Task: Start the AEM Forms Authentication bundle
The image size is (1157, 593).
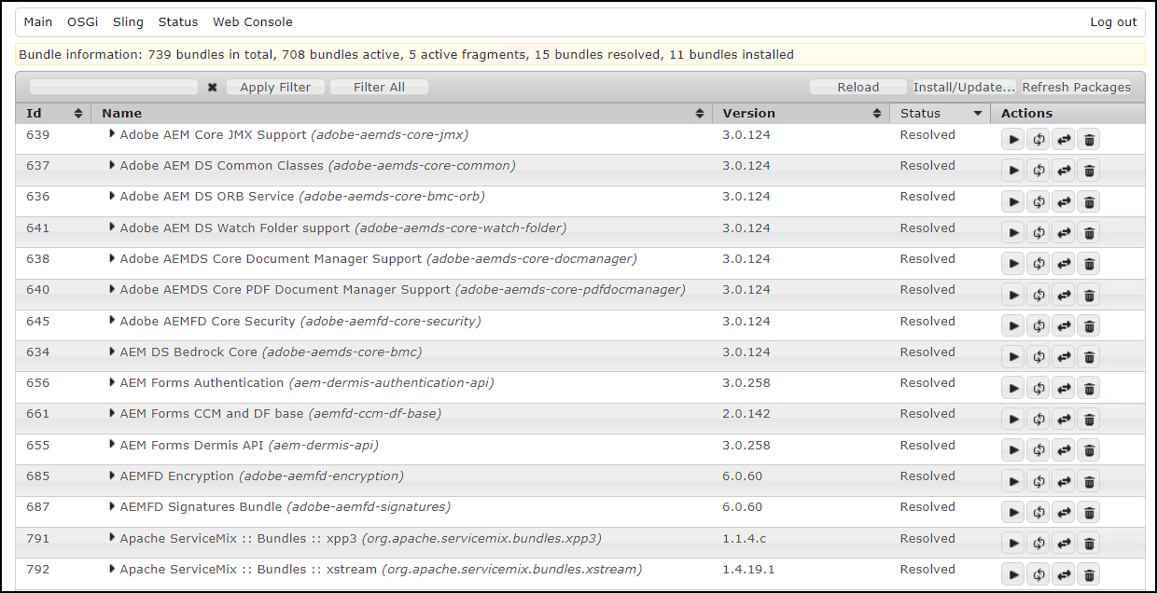Action: point(1012,388)
